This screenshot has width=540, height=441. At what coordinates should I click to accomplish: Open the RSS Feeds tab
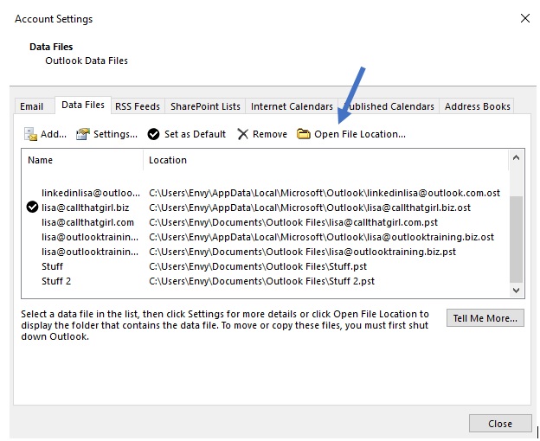click(x=138, y=106)
